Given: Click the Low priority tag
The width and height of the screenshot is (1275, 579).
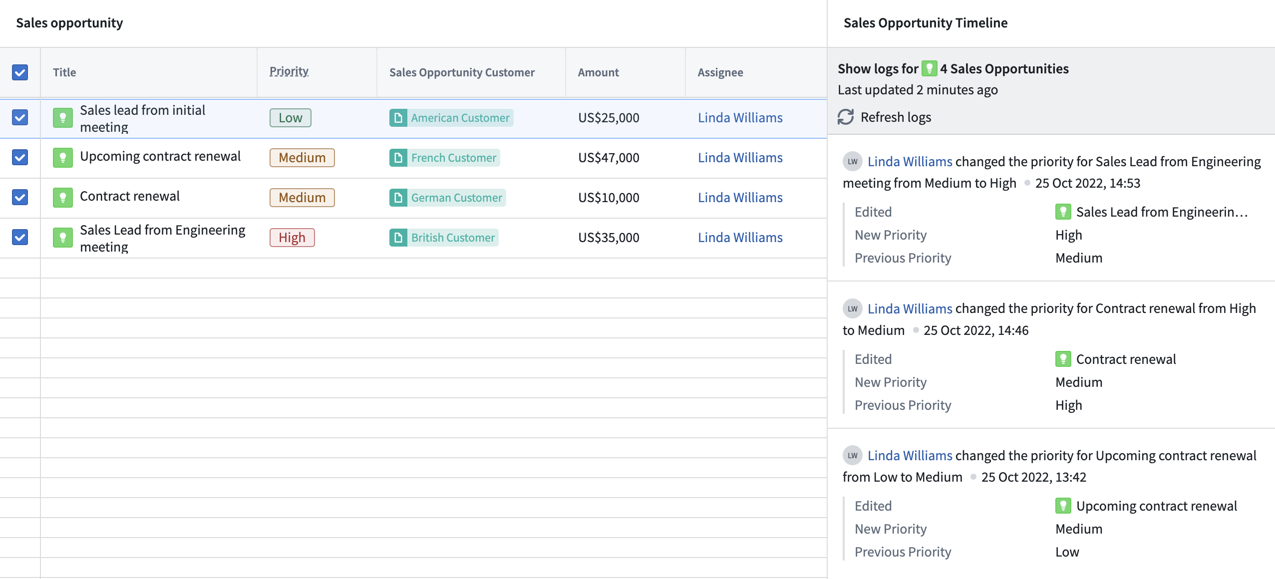Looking at the screenshot, I should pyautogui.click(x=291, y=118).
